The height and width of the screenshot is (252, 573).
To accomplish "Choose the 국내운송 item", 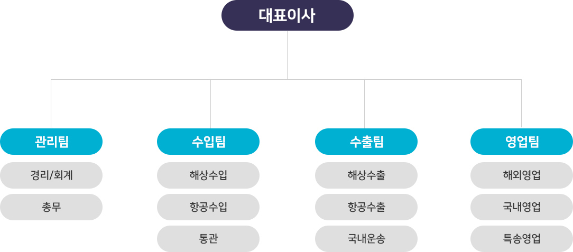I will coord(366,239).
